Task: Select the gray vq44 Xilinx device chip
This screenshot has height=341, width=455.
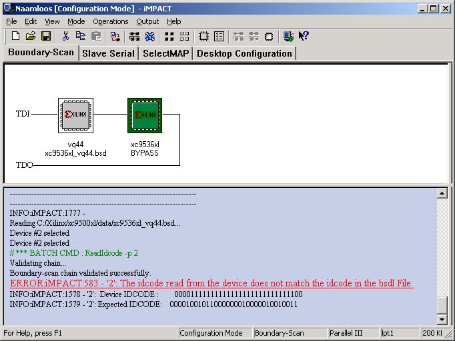Action: point(76,115)
